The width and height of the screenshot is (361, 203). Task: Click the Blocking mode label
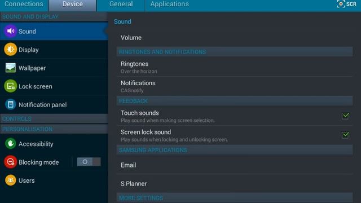[39, 162]
